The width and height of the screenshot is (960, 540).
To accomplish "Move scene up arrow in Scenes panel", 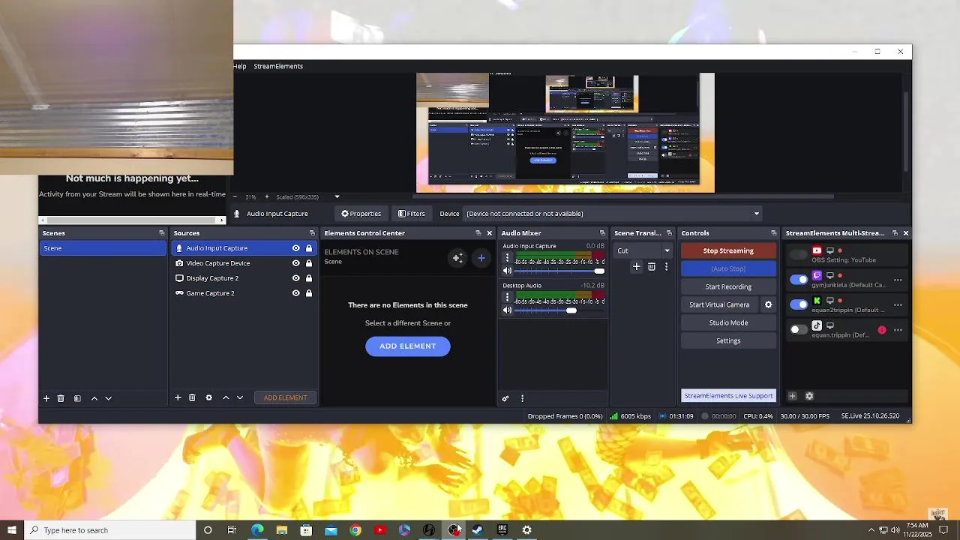I will (94, 398).
